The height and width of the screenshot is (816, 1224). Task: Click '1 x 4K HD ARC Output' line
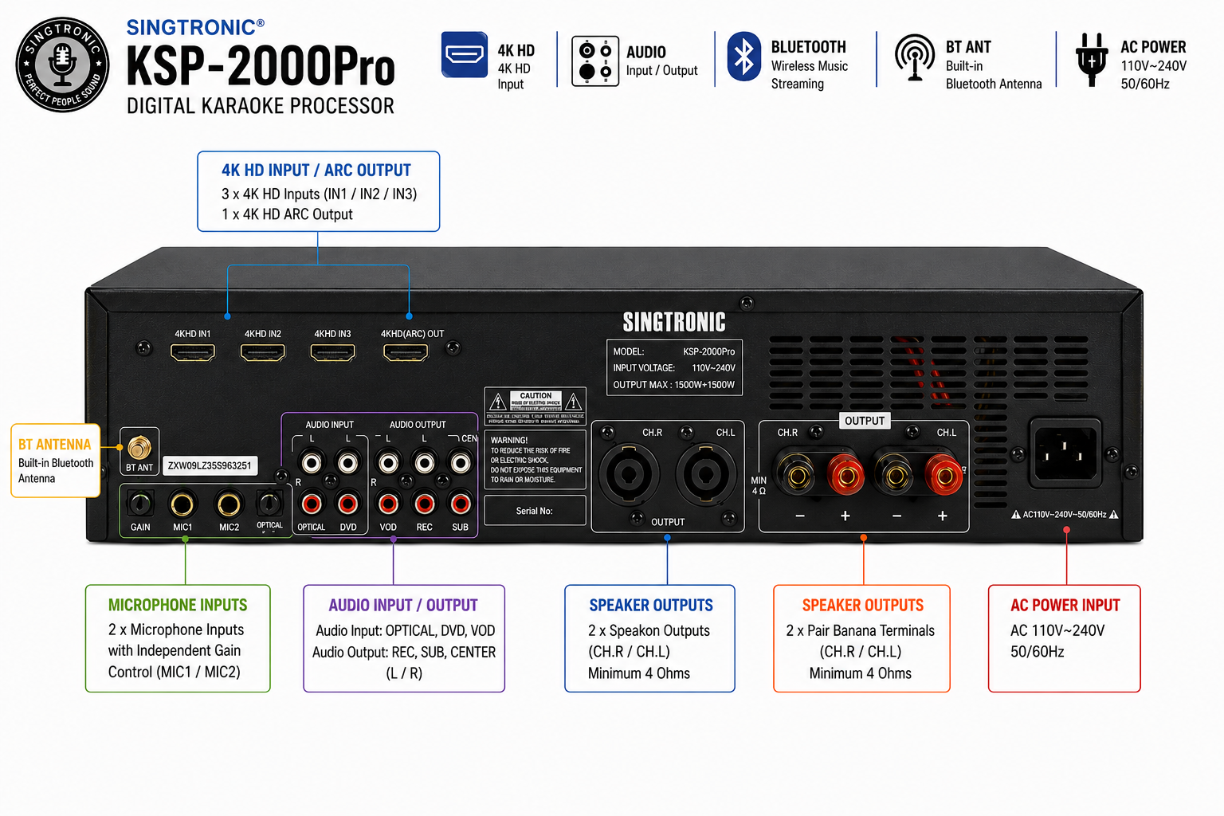click(x=288, y=214)
